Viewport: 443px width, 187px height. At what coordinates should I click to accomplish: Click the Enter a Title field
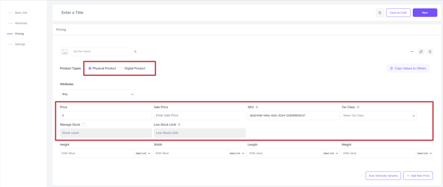pos(72,13)
